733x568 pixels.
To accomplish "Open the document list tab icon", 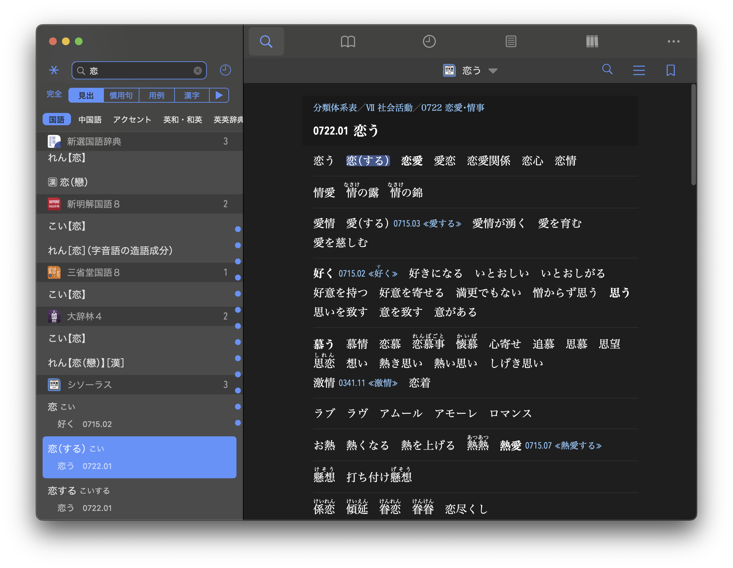I will (510, 42).
